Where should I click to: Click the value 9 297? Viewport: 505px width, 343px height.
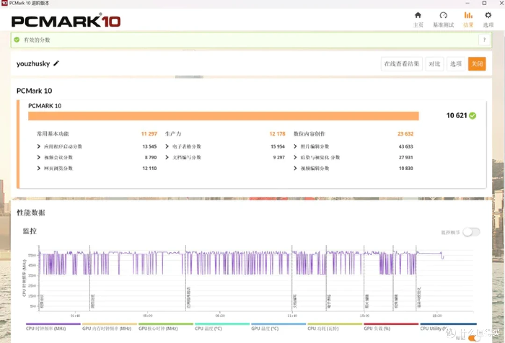click(279, 157)
